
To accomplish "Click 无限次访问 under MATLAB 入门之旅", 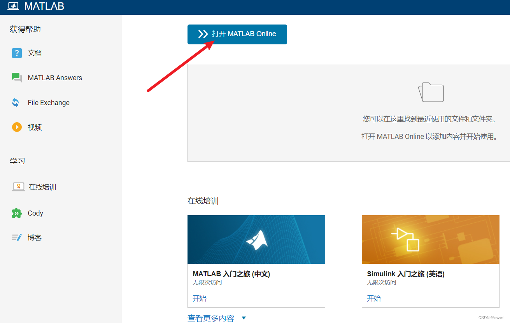I will point(207,283).
